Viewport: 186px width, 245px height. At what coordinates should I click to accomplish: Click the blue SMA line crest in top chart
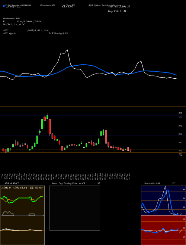83,64
